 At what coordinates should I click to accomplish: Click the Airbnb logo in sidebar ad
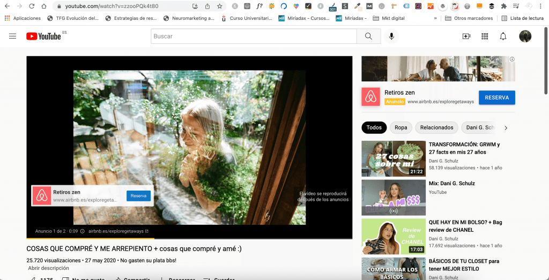[x=371, y=97]
